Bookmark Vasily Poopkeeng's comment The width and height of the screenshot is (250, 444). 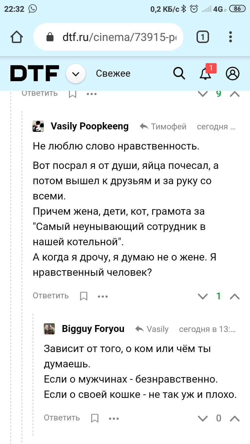click(84, 296)
